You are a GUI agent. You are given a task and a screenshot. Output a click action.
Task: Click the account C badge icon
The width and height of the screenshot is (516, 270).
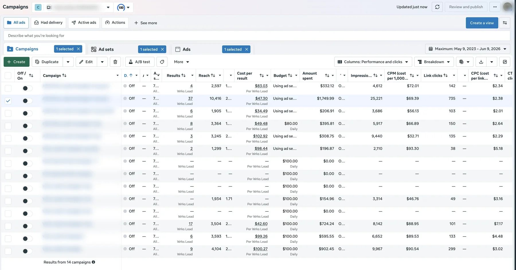(38, 7)
